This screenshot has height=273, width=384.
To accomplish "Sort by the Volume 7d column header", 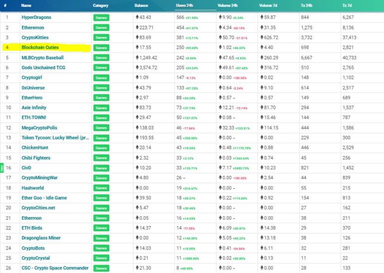I will (268, 5).
